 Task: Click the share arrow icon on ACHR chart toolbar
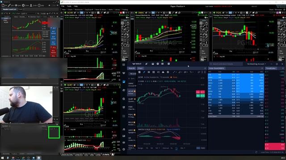pyautogui.click(x=108, y=13)
